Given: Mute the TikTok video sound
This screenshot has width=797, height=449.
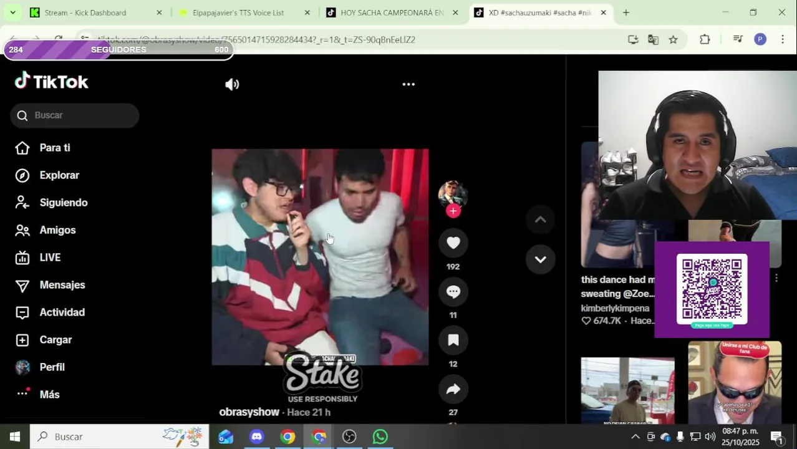Looking at the screenshot, I should click(x=232, y=84).
